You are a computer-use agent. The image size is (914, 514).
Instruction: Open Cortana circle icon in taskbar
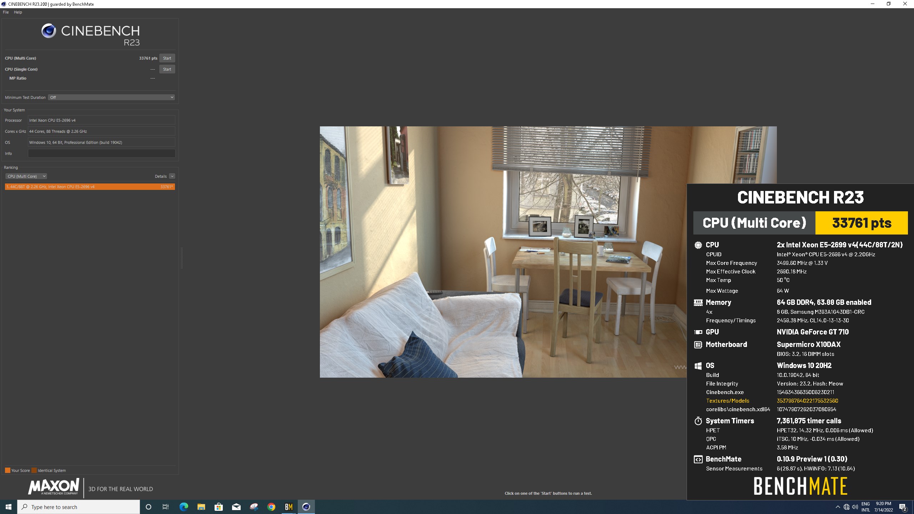(149, 507)
